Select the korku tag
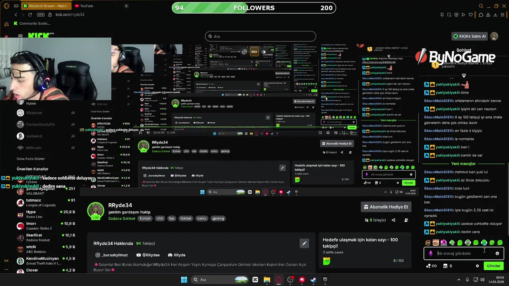Screen dimensions: 509x286 [x=202, y=218]
